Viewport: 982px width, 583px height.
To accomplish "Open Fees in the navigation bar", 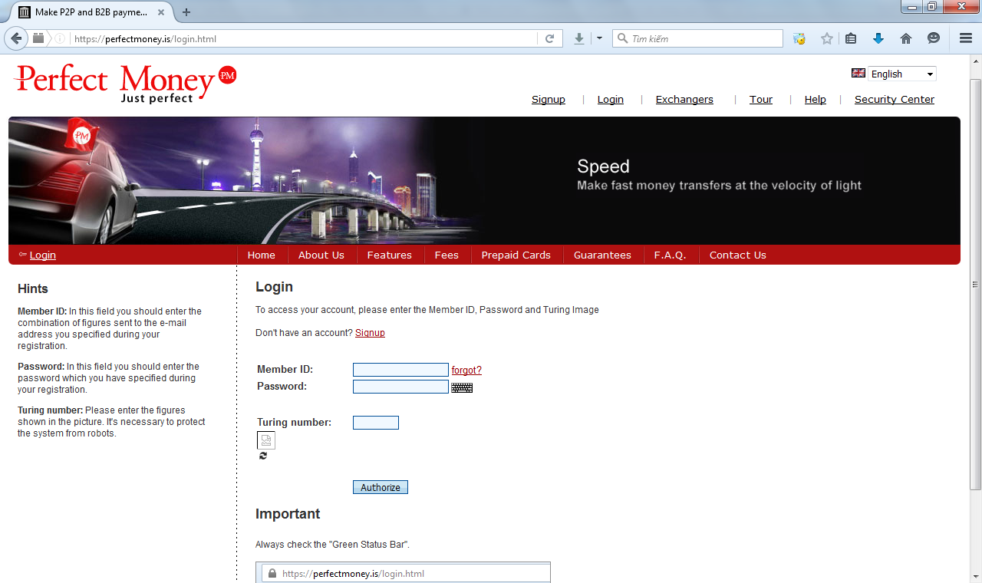I will pyautogui.click(x=447, y=255).
